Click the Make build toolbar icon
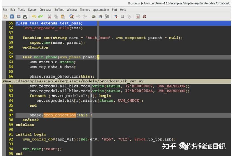This screenshot has width=232, height=156. coord(116,16)
